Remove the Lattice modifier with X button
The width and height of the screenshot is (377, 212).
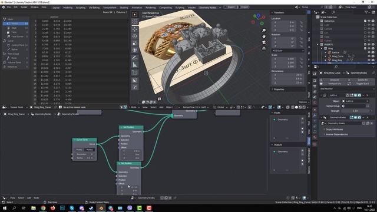click(x=367, y=95)
